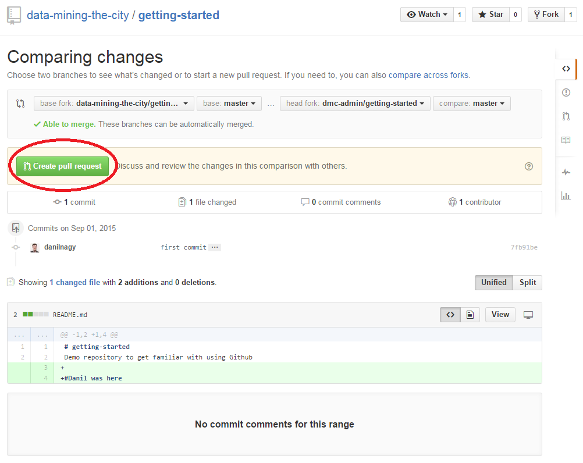Click diff line '# getting-started'
Image resolution: width=583 pixels, height=463 pixels.
coord(97,347)
